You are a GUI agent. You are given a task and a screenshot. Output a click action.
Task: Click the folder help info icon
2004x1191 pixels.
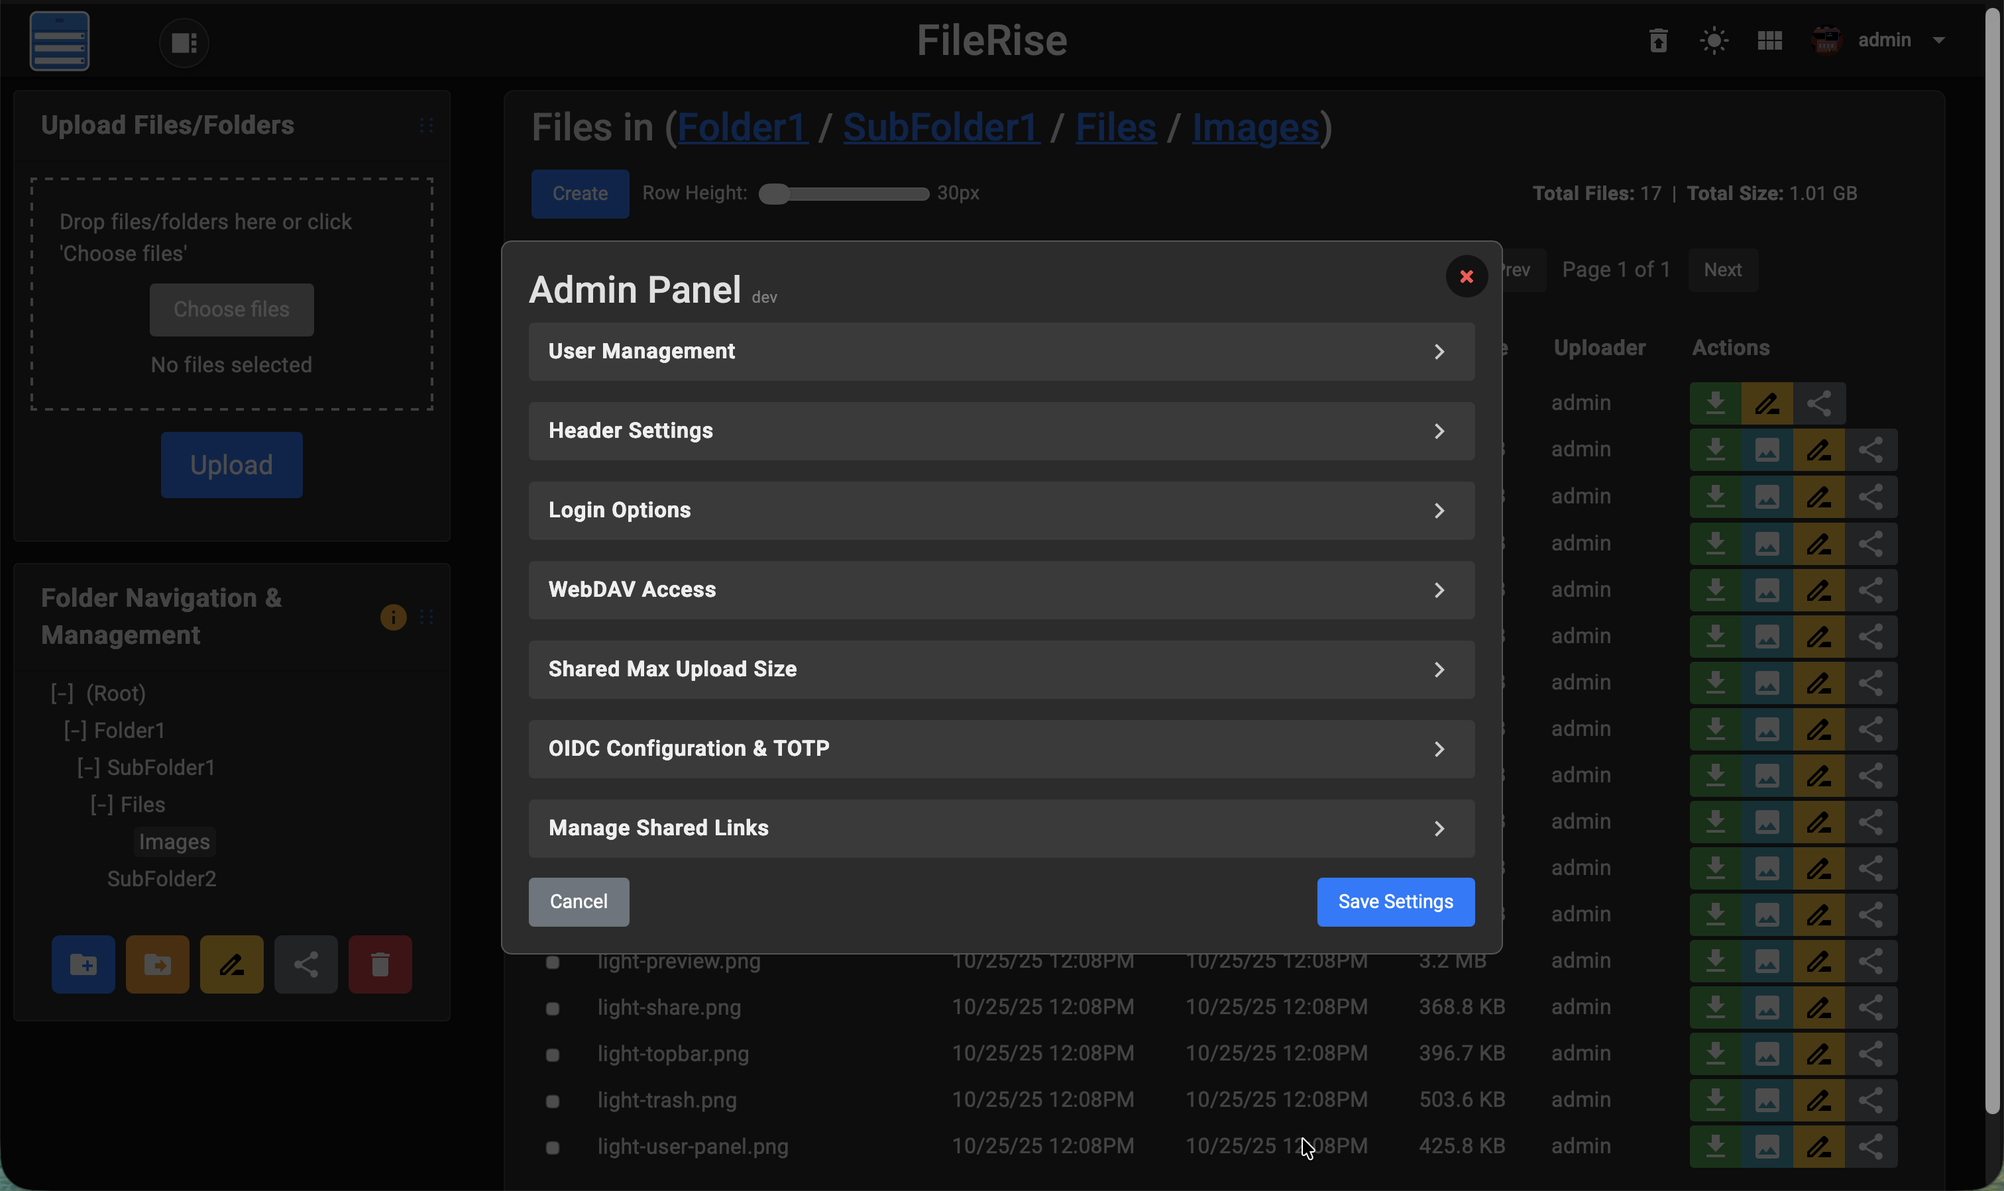pyautogui.click(x=392, y=617)
